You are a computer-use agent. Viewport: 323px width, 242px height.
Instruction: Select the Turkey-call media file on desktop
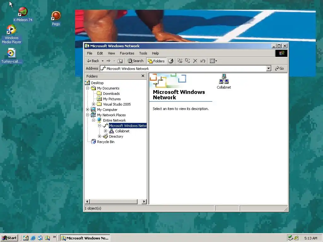pos(11,55)
